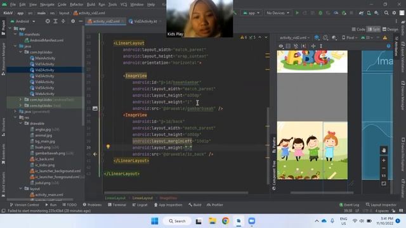Click Sync Project with Gradle Files icon

point(361,13)
